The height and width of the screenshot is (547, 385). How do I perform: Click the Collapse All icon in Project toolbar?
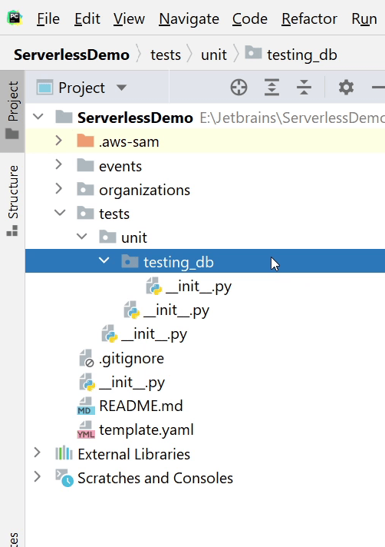(x=304, y=88)
